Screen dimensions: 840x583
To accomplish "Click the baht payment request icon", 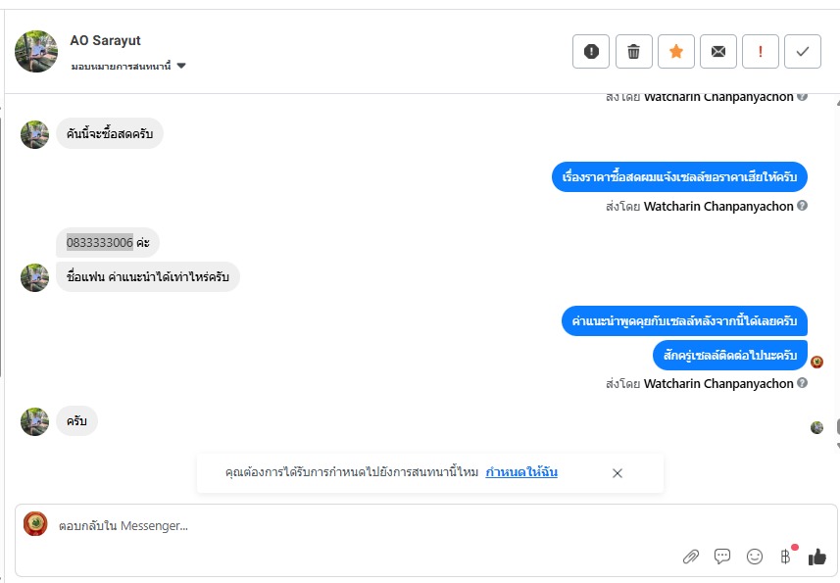I will tap(785, 557).
